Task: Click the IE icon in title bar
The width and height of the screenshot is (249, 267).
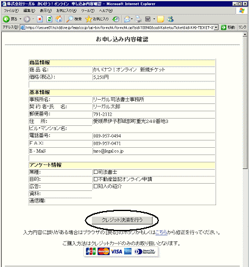Action: click(4, 4)
